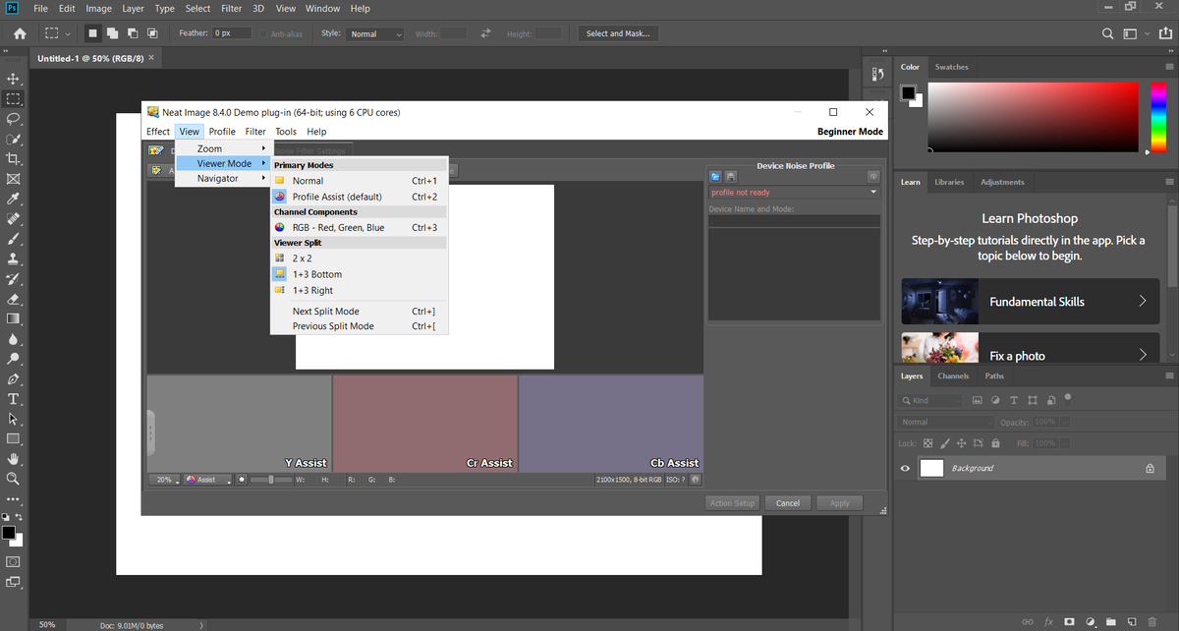The image size is (1179, 631).
Task: Toggle lock image pixels brush icon
Action: 944,443
